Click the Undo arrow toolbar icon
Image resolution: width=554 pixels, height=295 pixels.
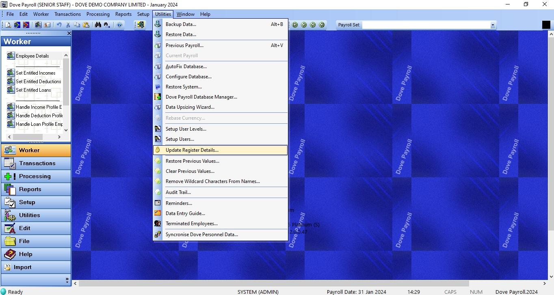click(59, 25)
